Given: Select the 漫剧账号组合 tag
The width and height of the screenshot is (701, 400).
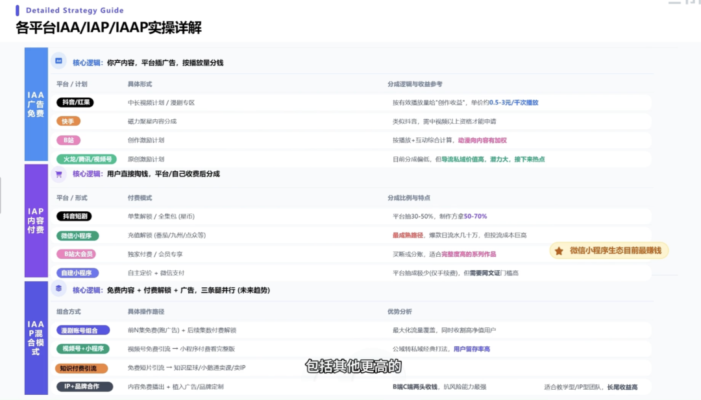Looking at the screenshot, I should click(82, 331).
